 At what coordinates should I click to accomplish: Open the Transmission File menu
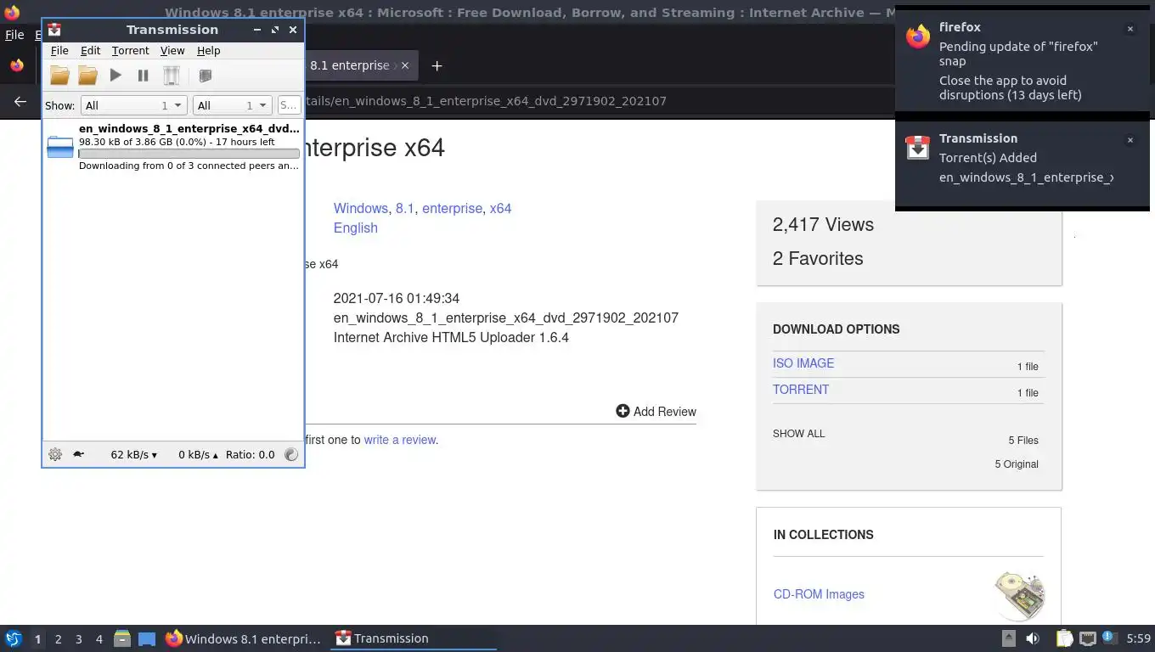coord(59,51)
